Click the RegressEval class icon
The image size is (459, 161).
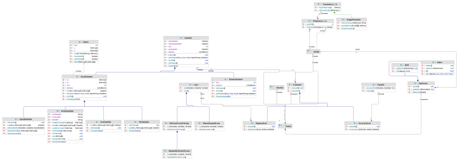[252, 123]
